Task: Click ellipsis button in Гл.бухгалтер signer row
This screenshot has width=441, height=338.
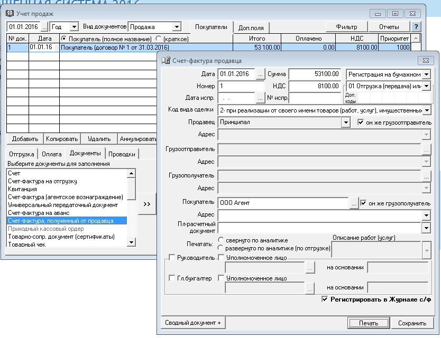Action: pyautogui.click(x=309, y=288)
